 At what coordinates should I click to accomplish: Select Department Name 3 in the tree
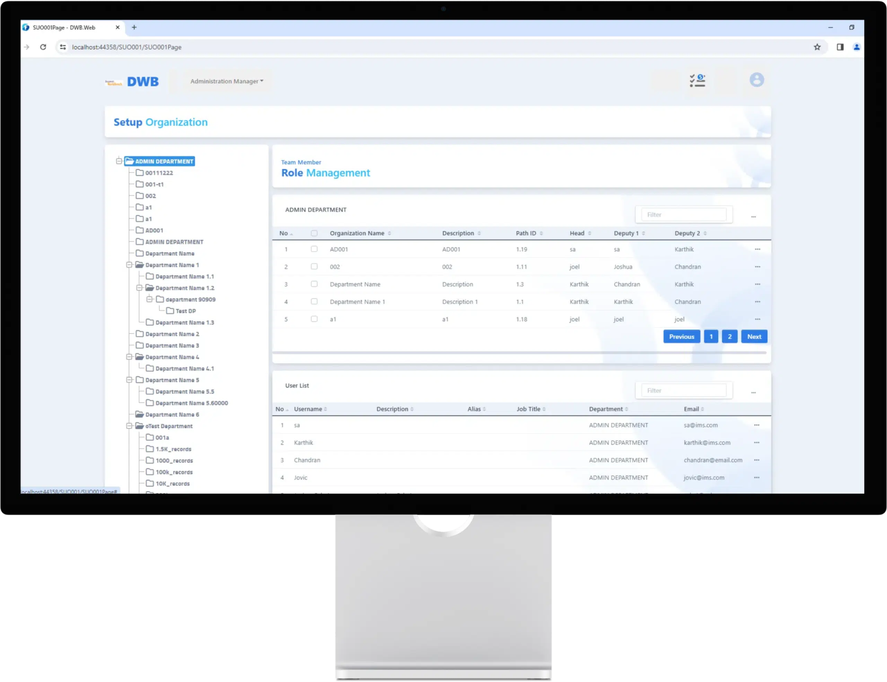point(172,346)
